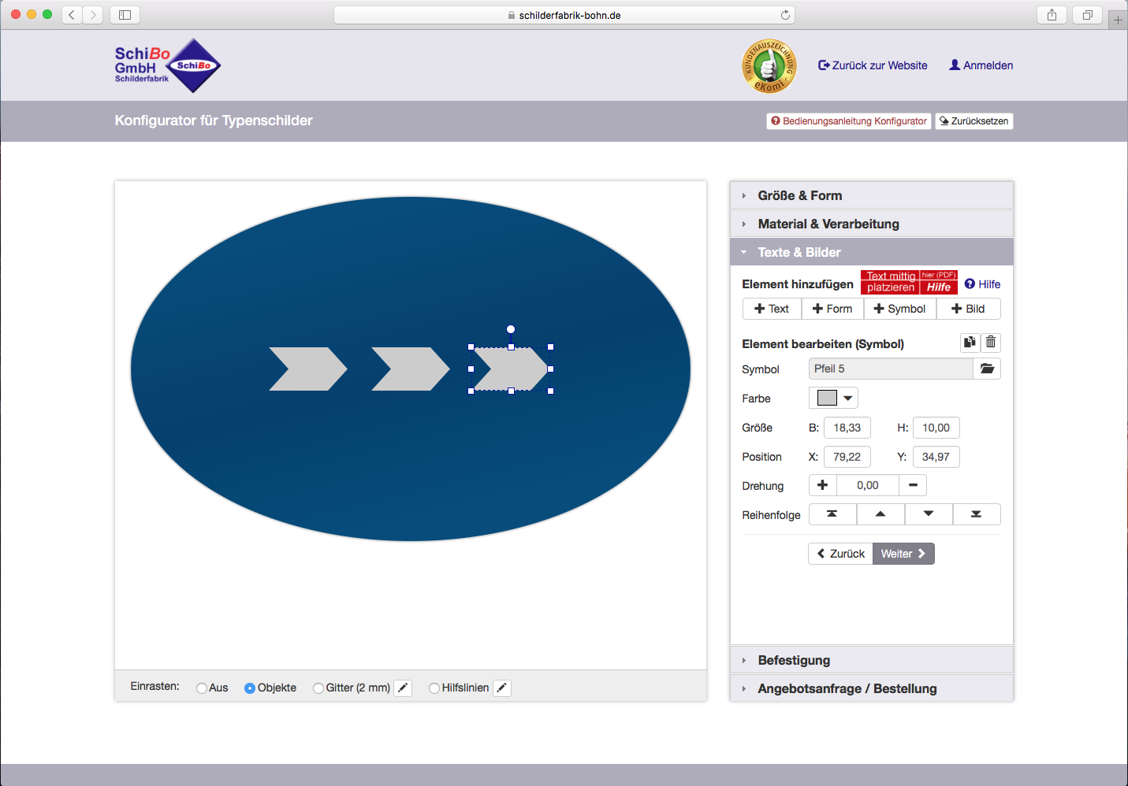Switch to the Material & Verarbeitung section
The image size is (1128, 786).
coord(828,224)
